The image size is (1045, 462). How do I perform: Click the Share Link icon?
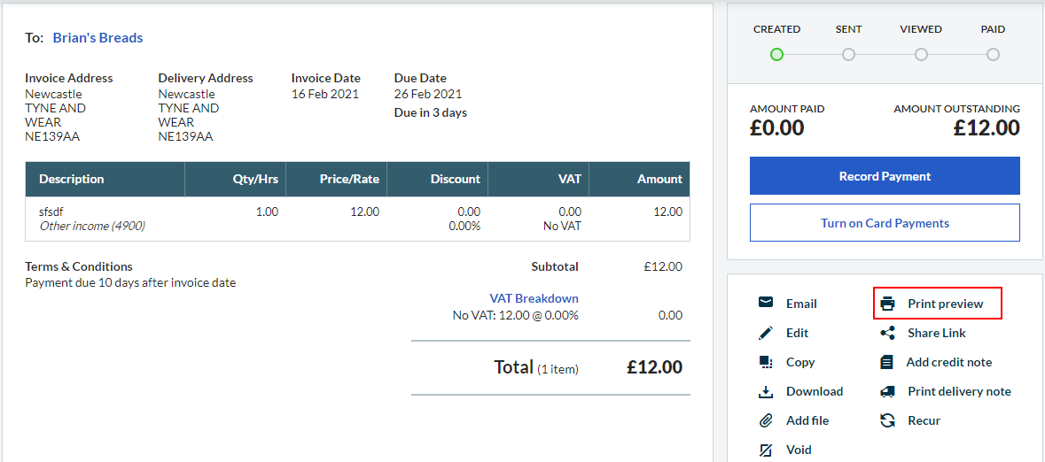tap(887, 333)
